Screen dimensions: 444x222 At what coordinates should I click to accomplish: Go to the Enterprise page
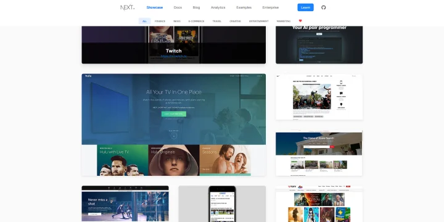coord(271,7)
